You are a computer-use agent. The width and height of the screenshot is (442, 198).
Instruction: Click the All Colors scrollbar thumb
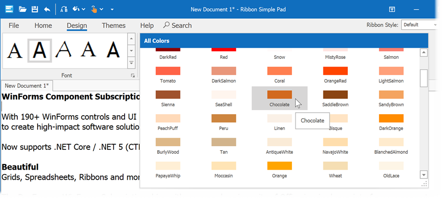[x=424, y=78]
